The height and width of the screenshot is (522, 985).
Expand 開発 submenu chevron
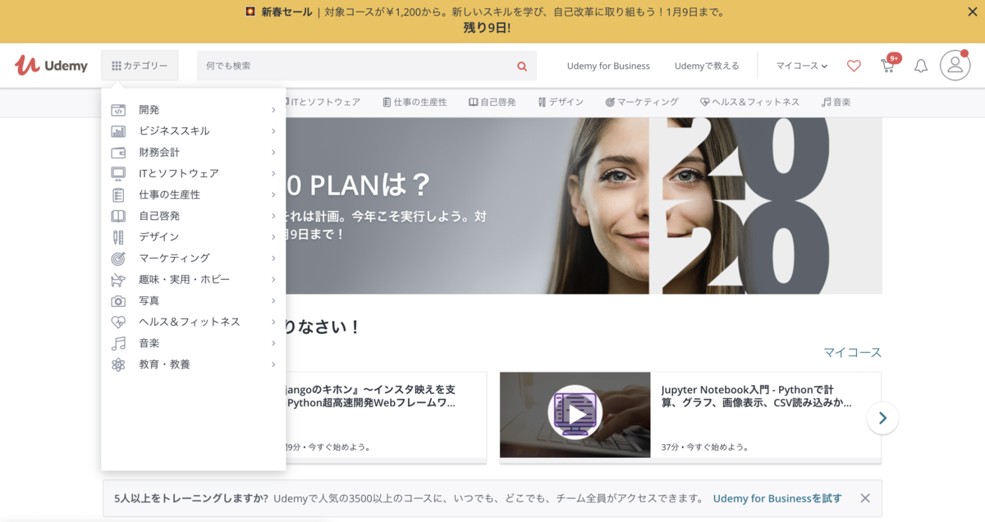(x=273, y=110)
